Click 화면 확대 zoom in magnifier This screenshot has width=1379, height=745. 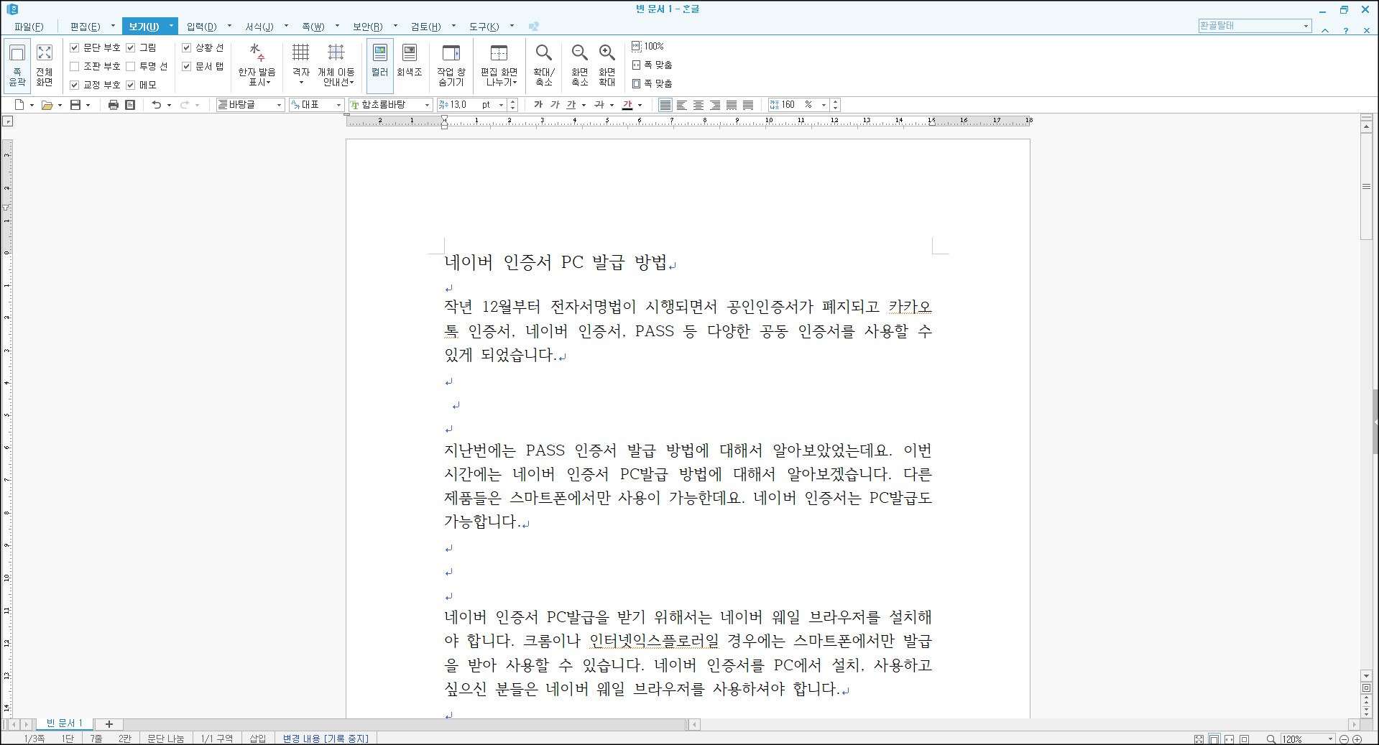pyautogui.click(x=607, y=65)
